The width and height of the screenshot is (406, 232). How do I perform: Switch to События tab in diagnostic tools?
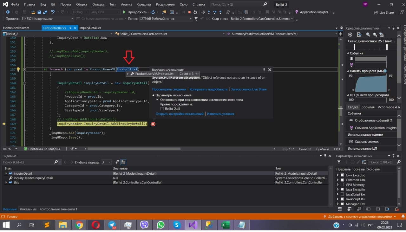tap(368, 107)
